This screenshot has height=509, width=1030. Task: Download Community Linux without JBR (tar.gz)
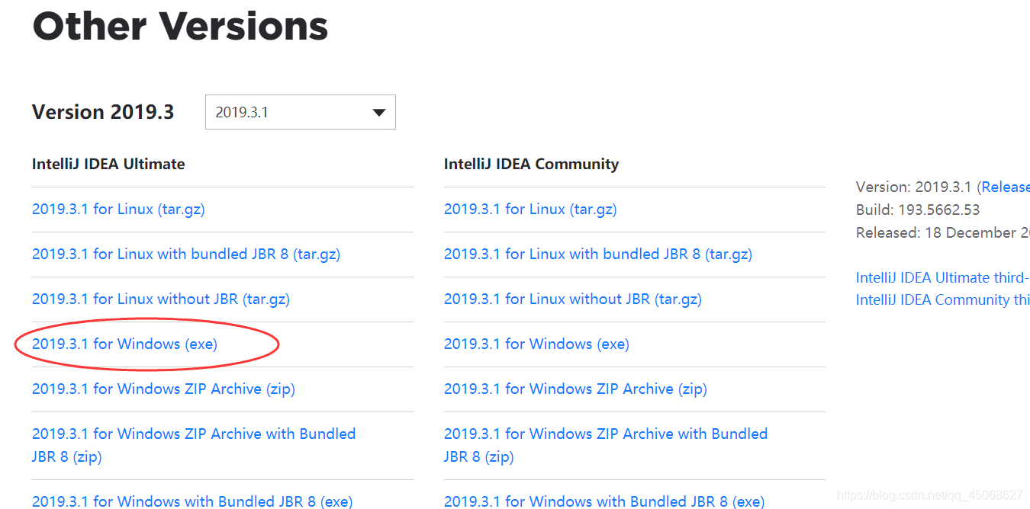pyautogui.click(x=573, y=299)
